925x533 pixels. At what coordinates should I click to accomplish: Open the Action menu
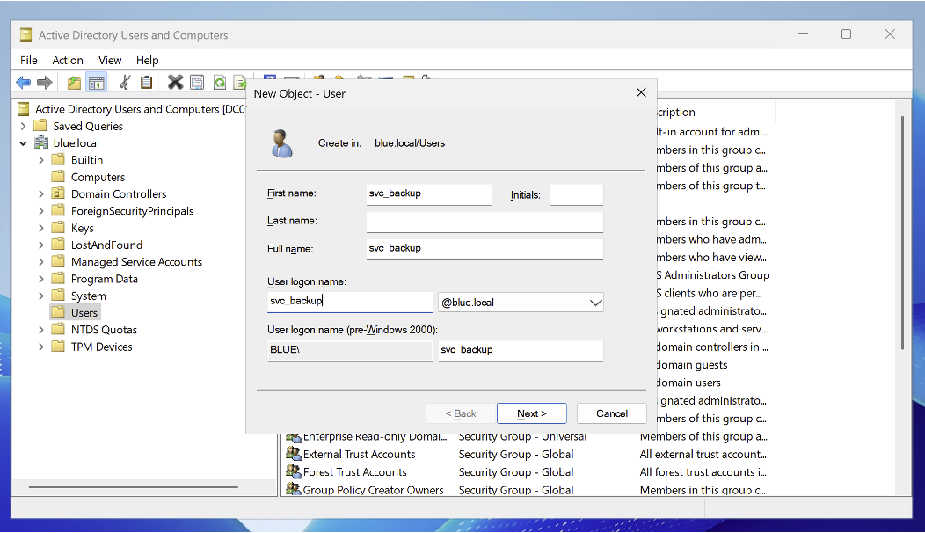point(68,60)
